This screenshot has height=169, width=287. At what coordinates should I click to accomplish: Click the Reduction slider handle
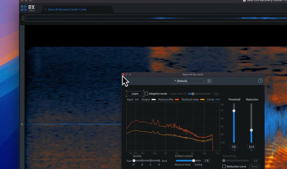251,130
